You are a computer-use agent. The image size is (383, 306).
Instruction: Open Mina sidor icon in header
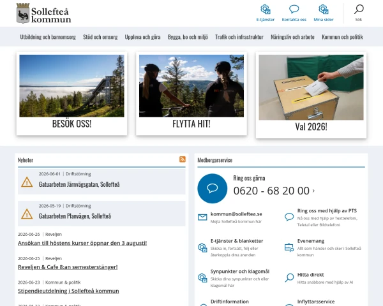point(324,10)
